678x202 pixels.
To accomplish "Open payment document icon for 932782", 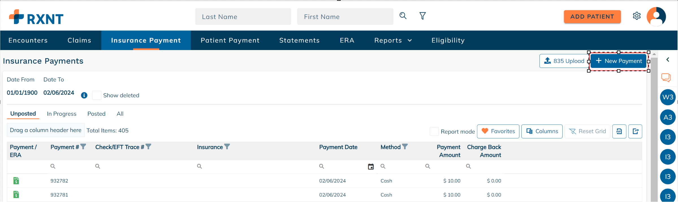I will click(16, 180).
